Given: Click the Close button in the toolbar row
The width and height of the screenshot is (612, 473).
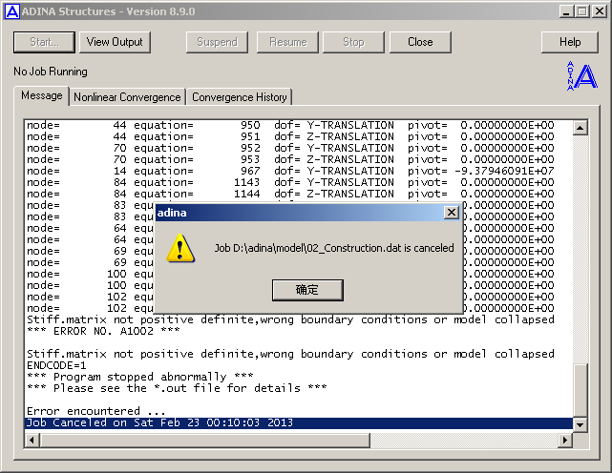Looking at the screenshot, I should pos(420,42).
